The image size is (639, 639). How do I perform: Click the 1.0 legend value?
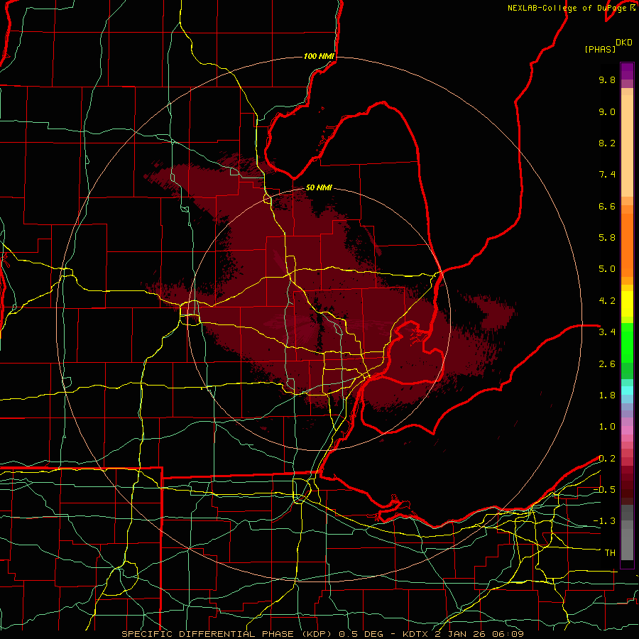(x=607, y=427)
